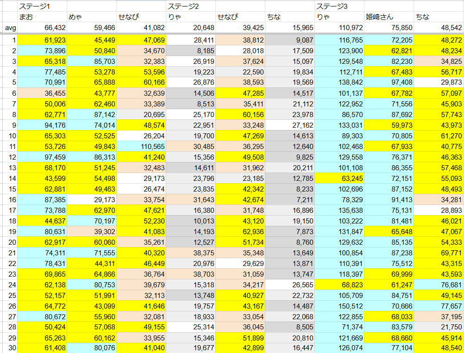Click row number 15 header
This screenshot has height=353, width=464.
pos(9,189)
